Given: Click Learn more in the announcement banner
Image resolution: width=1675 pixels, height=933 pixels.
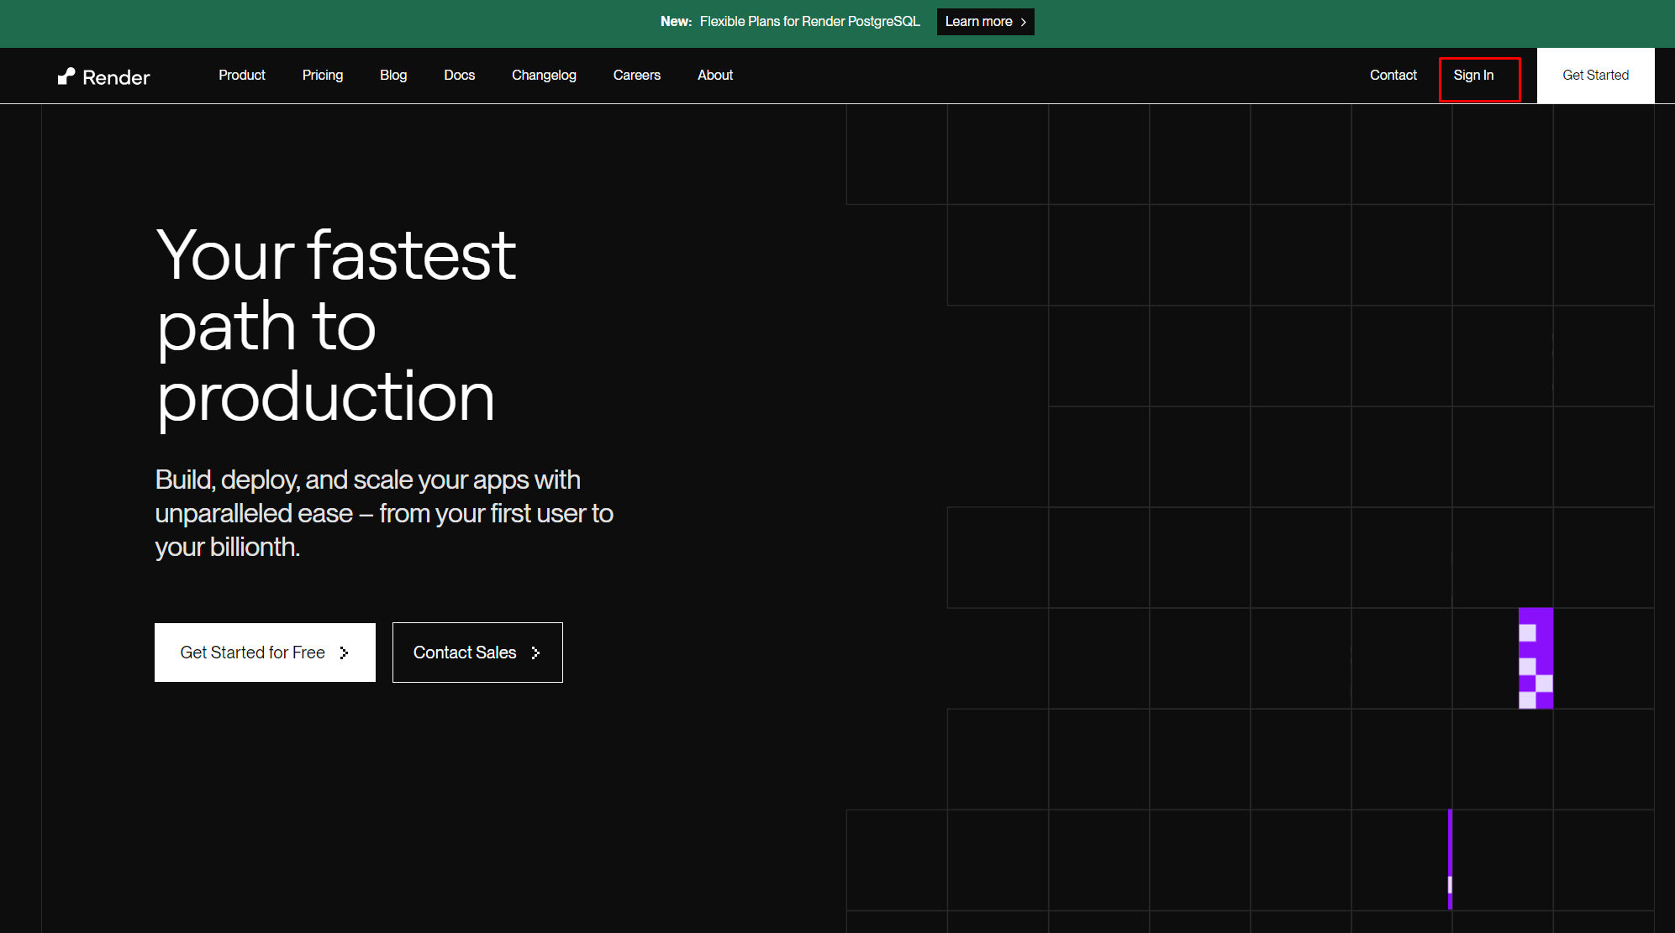Looking at the screenshot, I should pos(985,22).
